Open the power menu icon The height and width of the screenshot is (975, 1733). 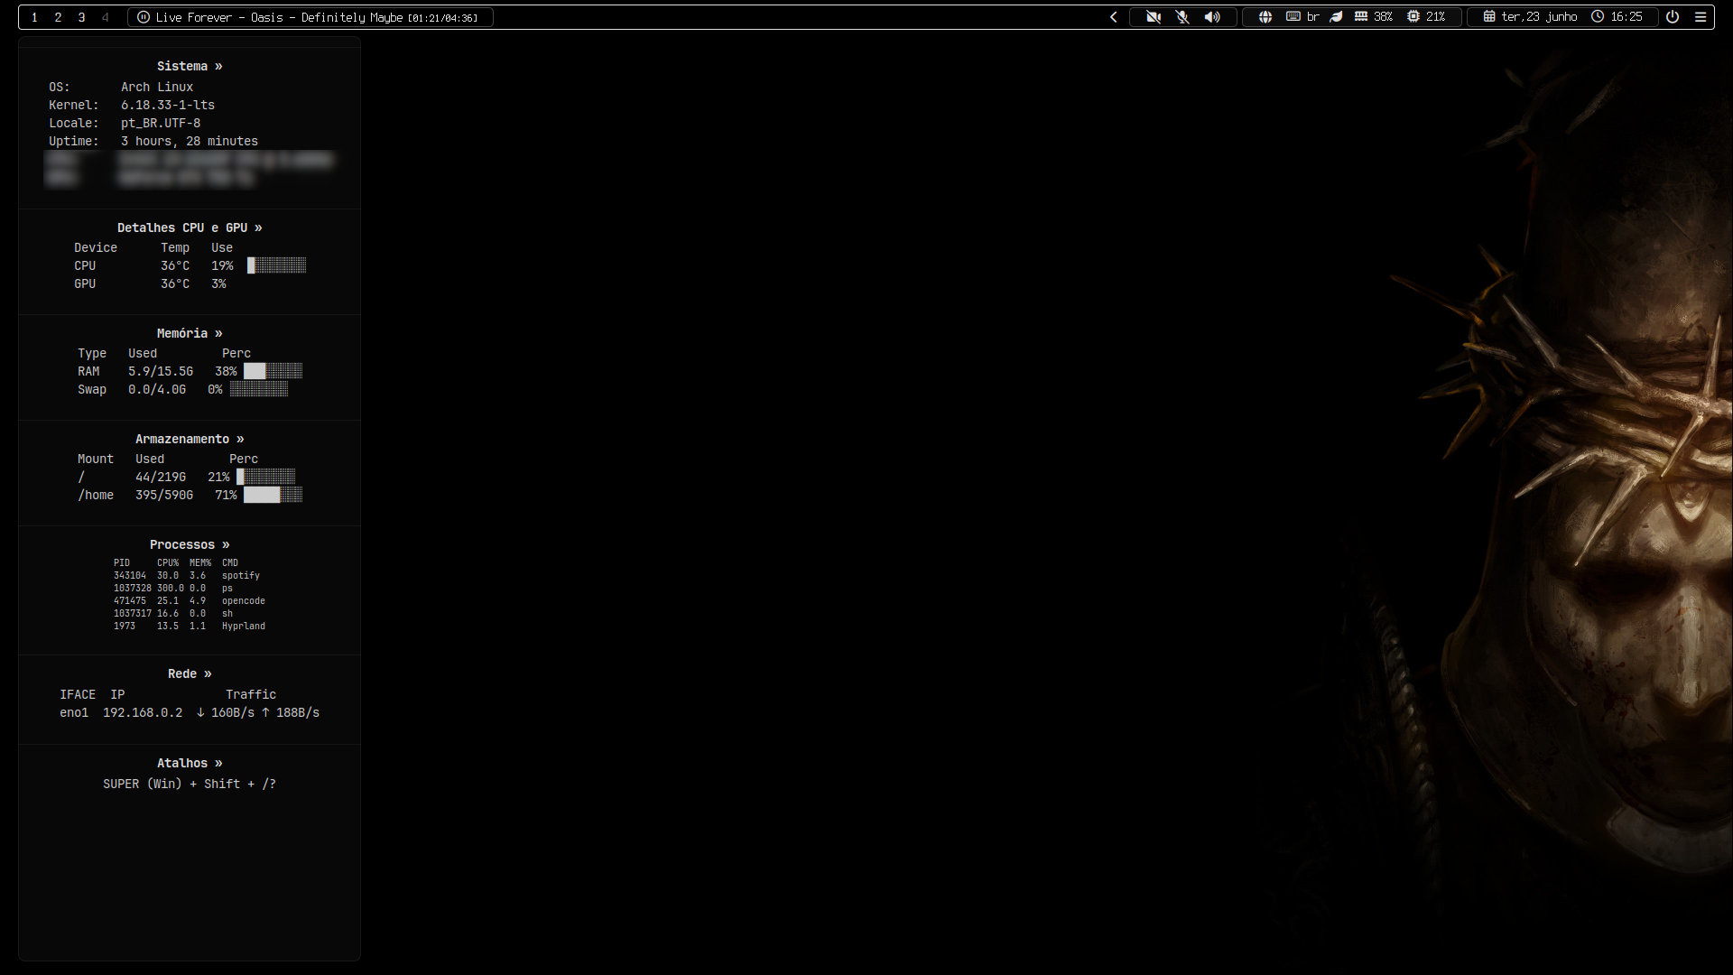(x=1673, y=17)
